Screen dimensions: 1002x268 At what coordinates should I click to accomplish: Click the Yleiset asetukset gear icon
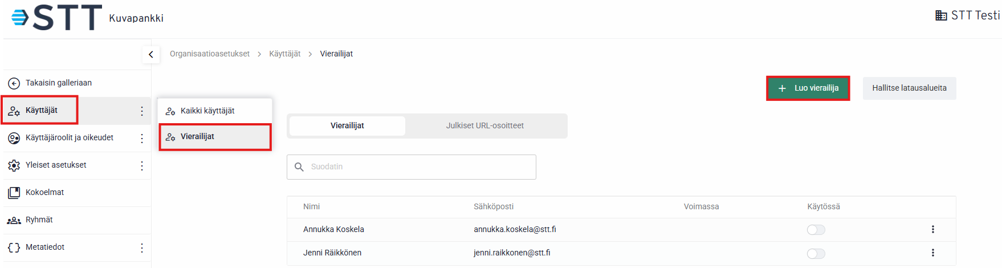point(14,165)
